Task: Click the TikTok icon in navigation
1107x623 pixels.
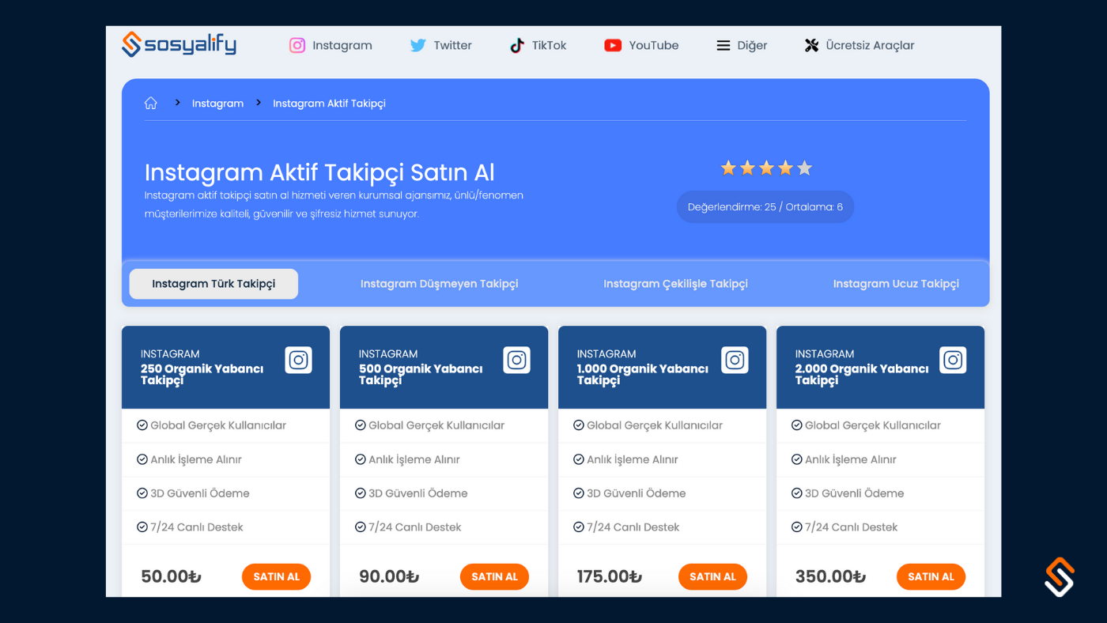Action: (x=517, y=45)
